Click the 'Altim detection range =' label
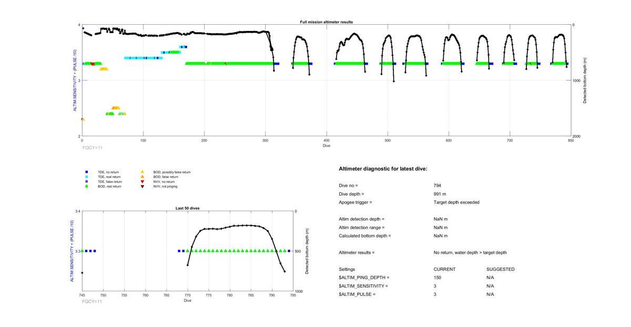 [362, 228]
